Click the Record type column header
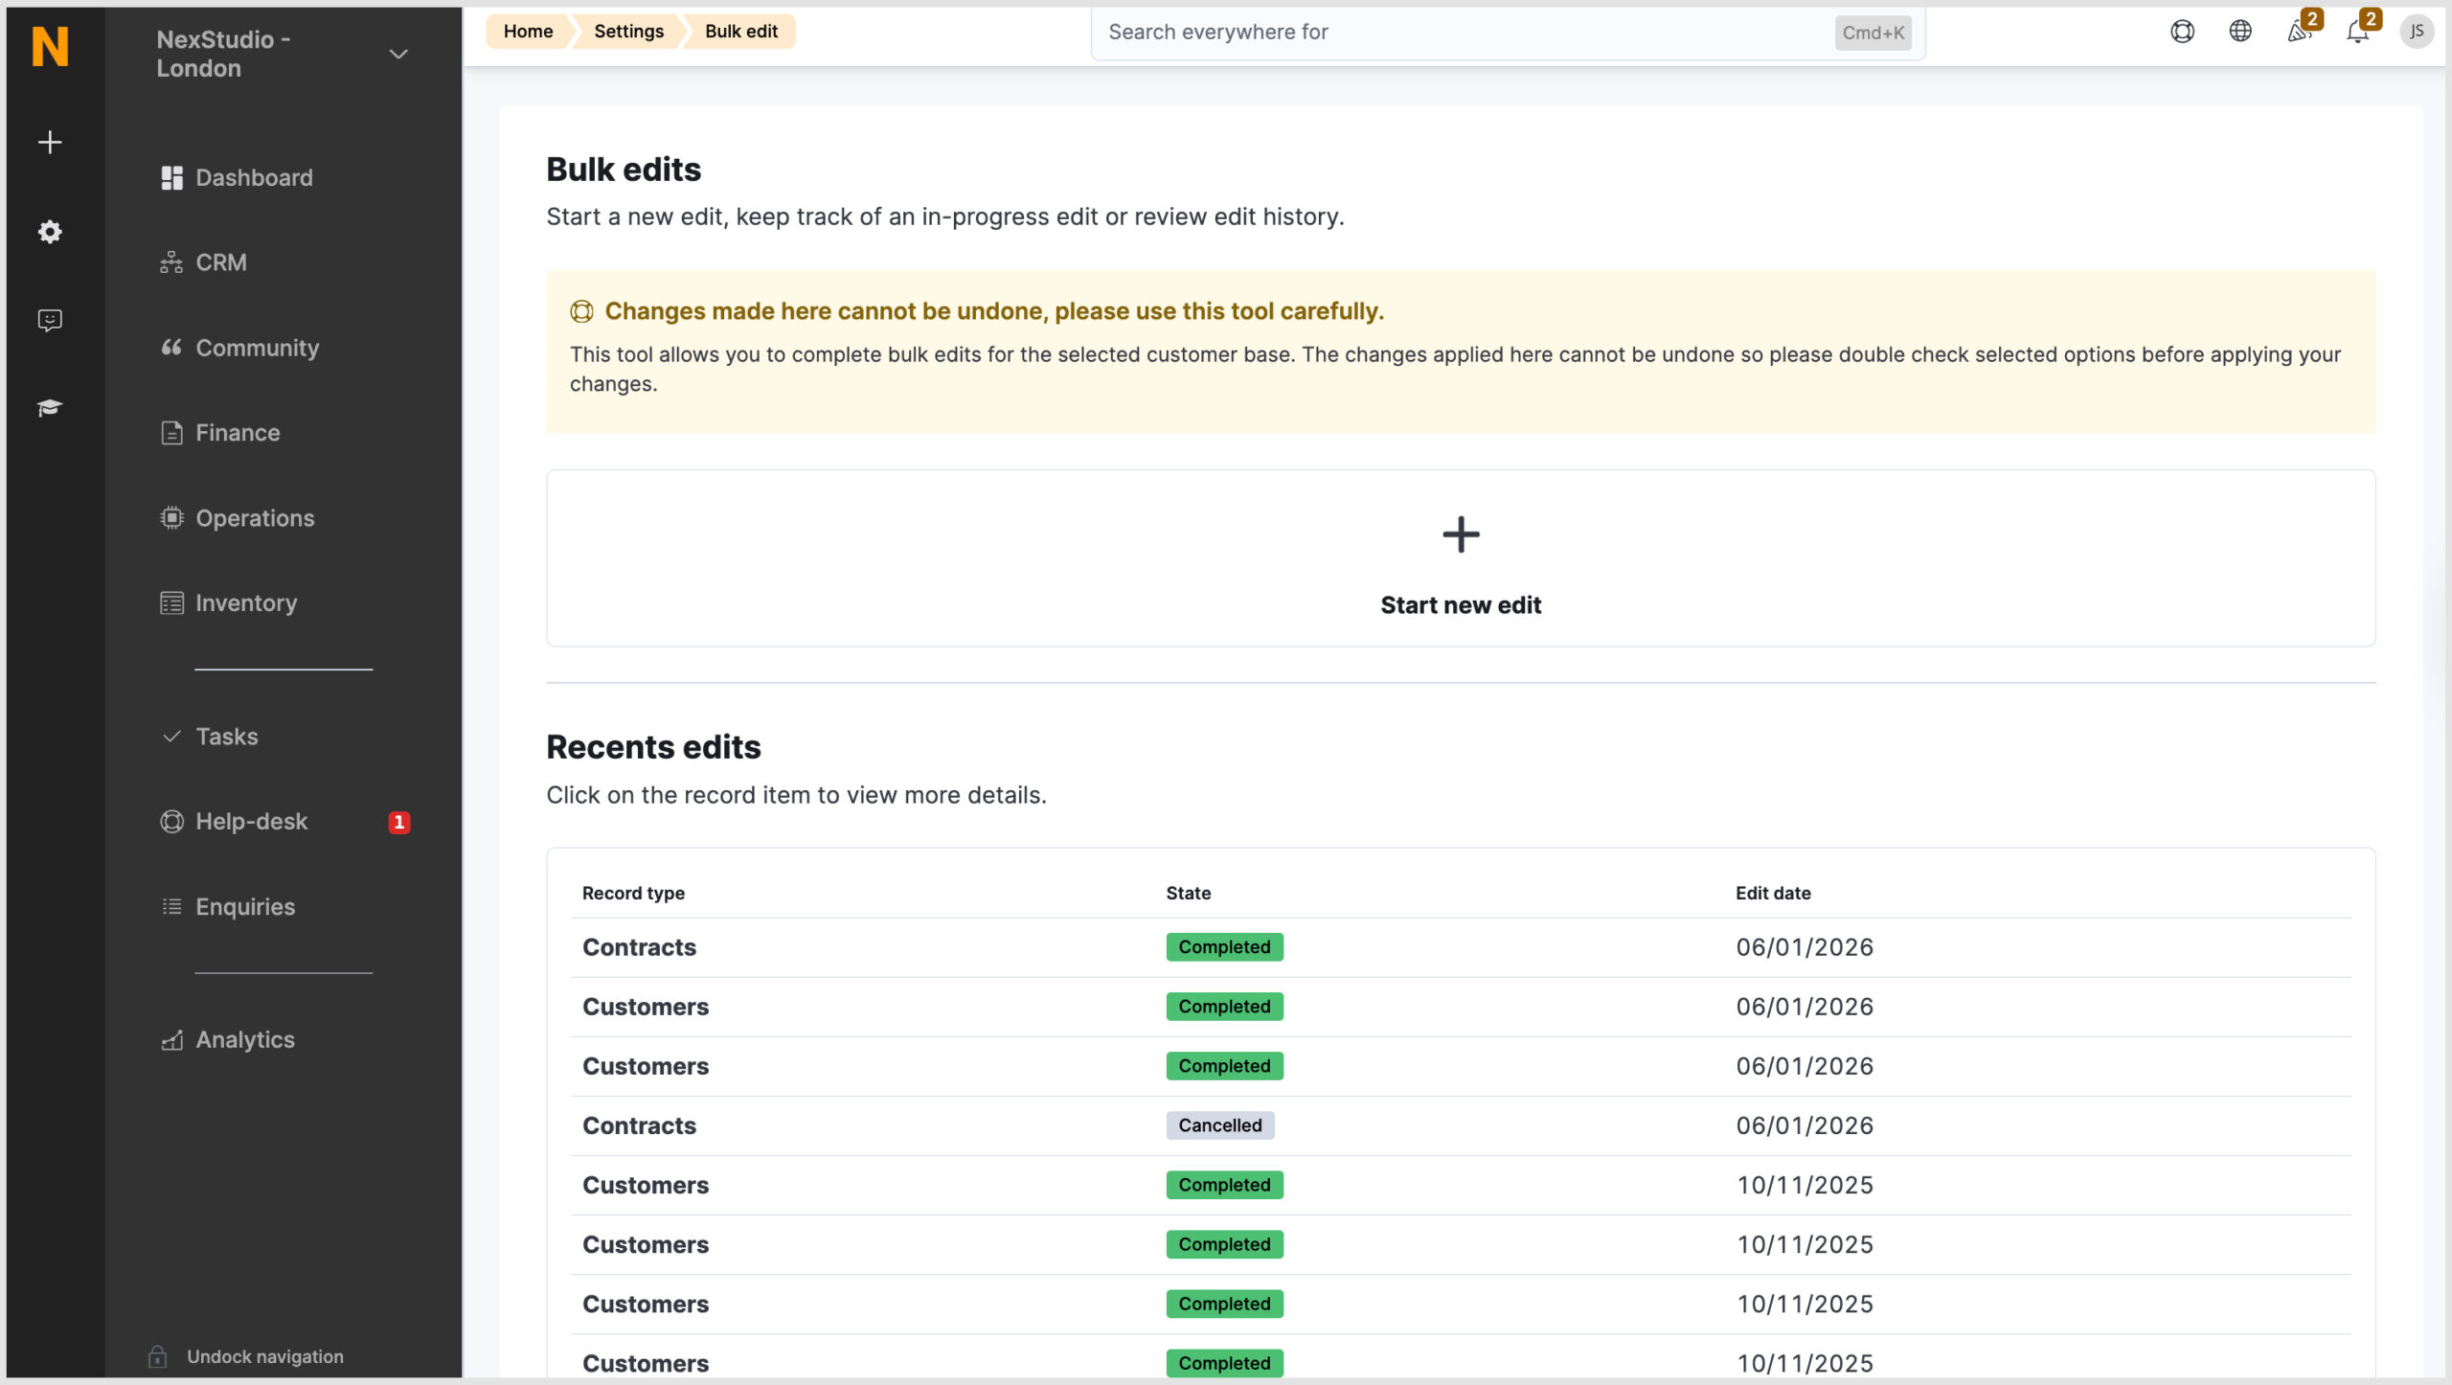 coord(633,893)
